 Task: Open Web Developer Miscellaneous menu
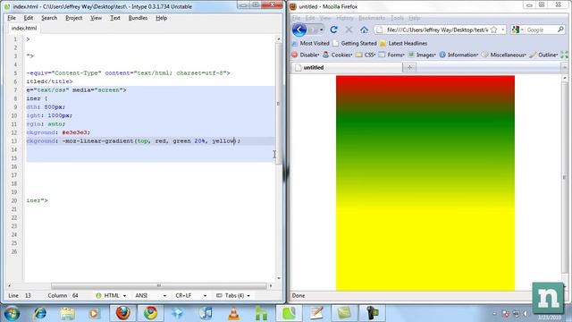[504, 55]
